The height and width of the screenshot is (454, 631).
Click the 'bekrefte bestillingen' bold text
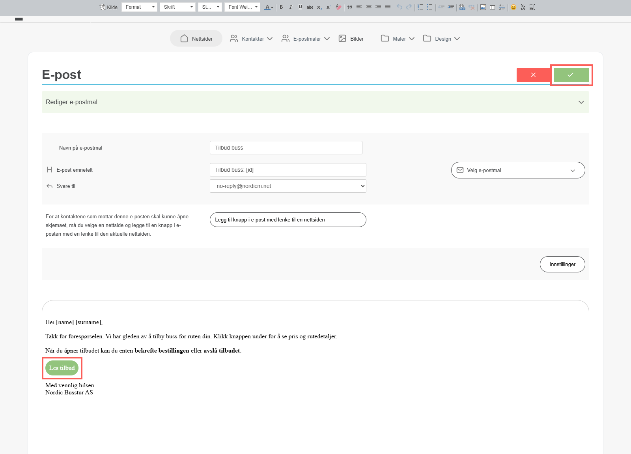point(162,351)
